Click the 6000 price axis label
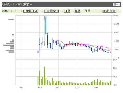This screenshot has width=123, height=93. pos(117,33)
